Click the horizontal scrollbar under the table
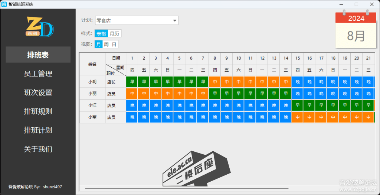The image size is (380, 195). click(x=186, y=189)
